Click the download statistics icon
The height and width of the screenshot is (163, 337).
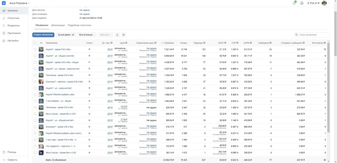tap(117, 35)
